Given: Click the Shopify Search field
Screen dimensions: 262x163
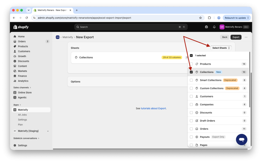Looking at the screenshot, I should click(x=131, y=27).
